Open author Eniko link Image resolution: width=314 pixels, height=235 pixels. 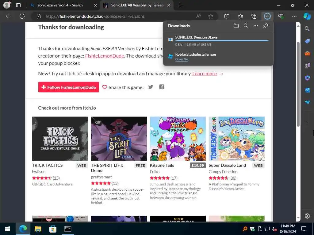155,172
